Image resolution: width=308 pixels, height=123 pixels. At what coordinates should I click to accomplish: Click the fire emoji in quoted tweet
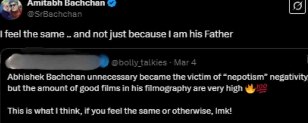click(x=249, y=89)
